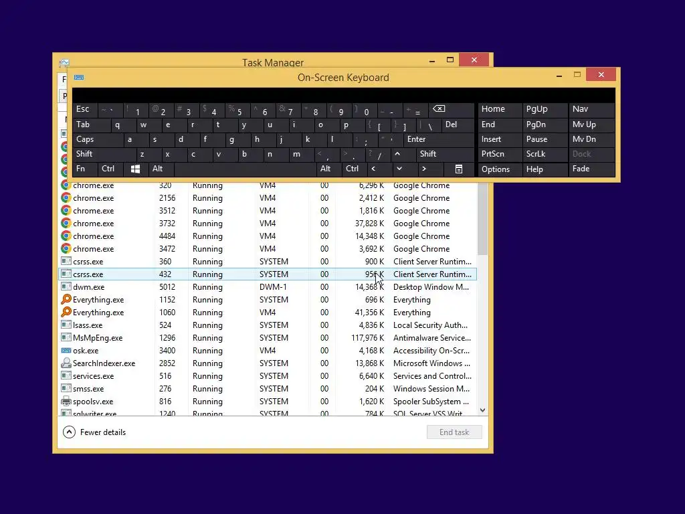Tap the PgDn key

[x=544, y=124]
